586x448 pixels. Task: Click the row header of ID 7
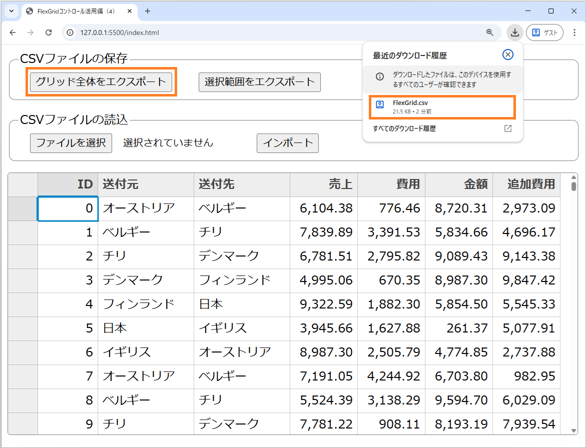(x=23, y=376)
